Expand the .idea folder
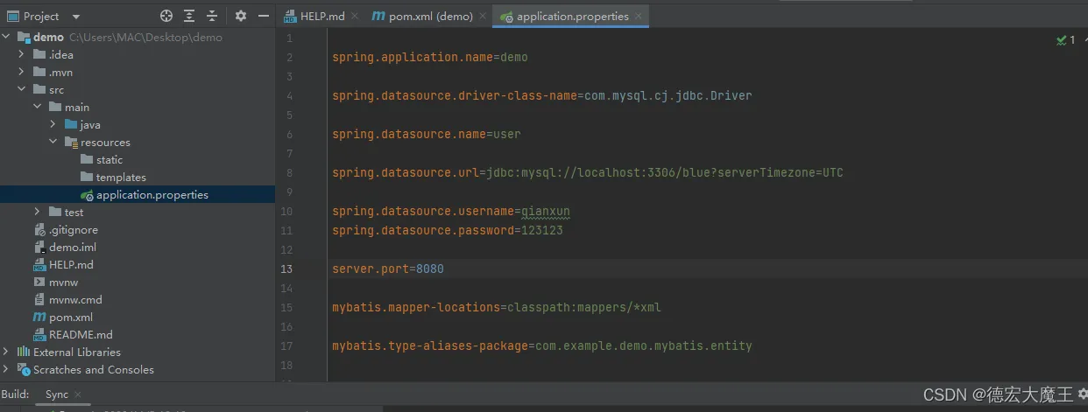Viewport: 1088px width, 412px height. [x=22, y=54]
